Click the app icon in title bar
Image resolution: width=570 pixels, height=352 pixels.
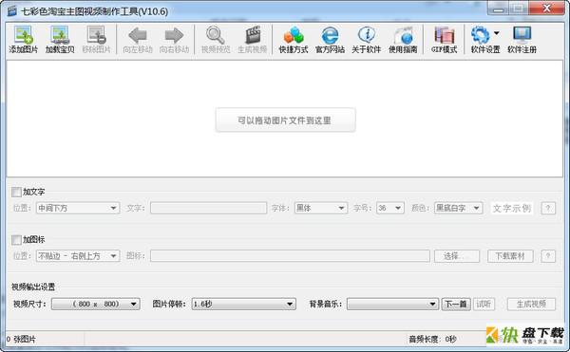(x=12, y=11)
